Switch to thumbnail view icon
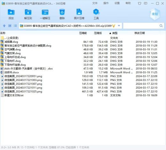The height and width of the screenshot is (150, 166). 10,26
